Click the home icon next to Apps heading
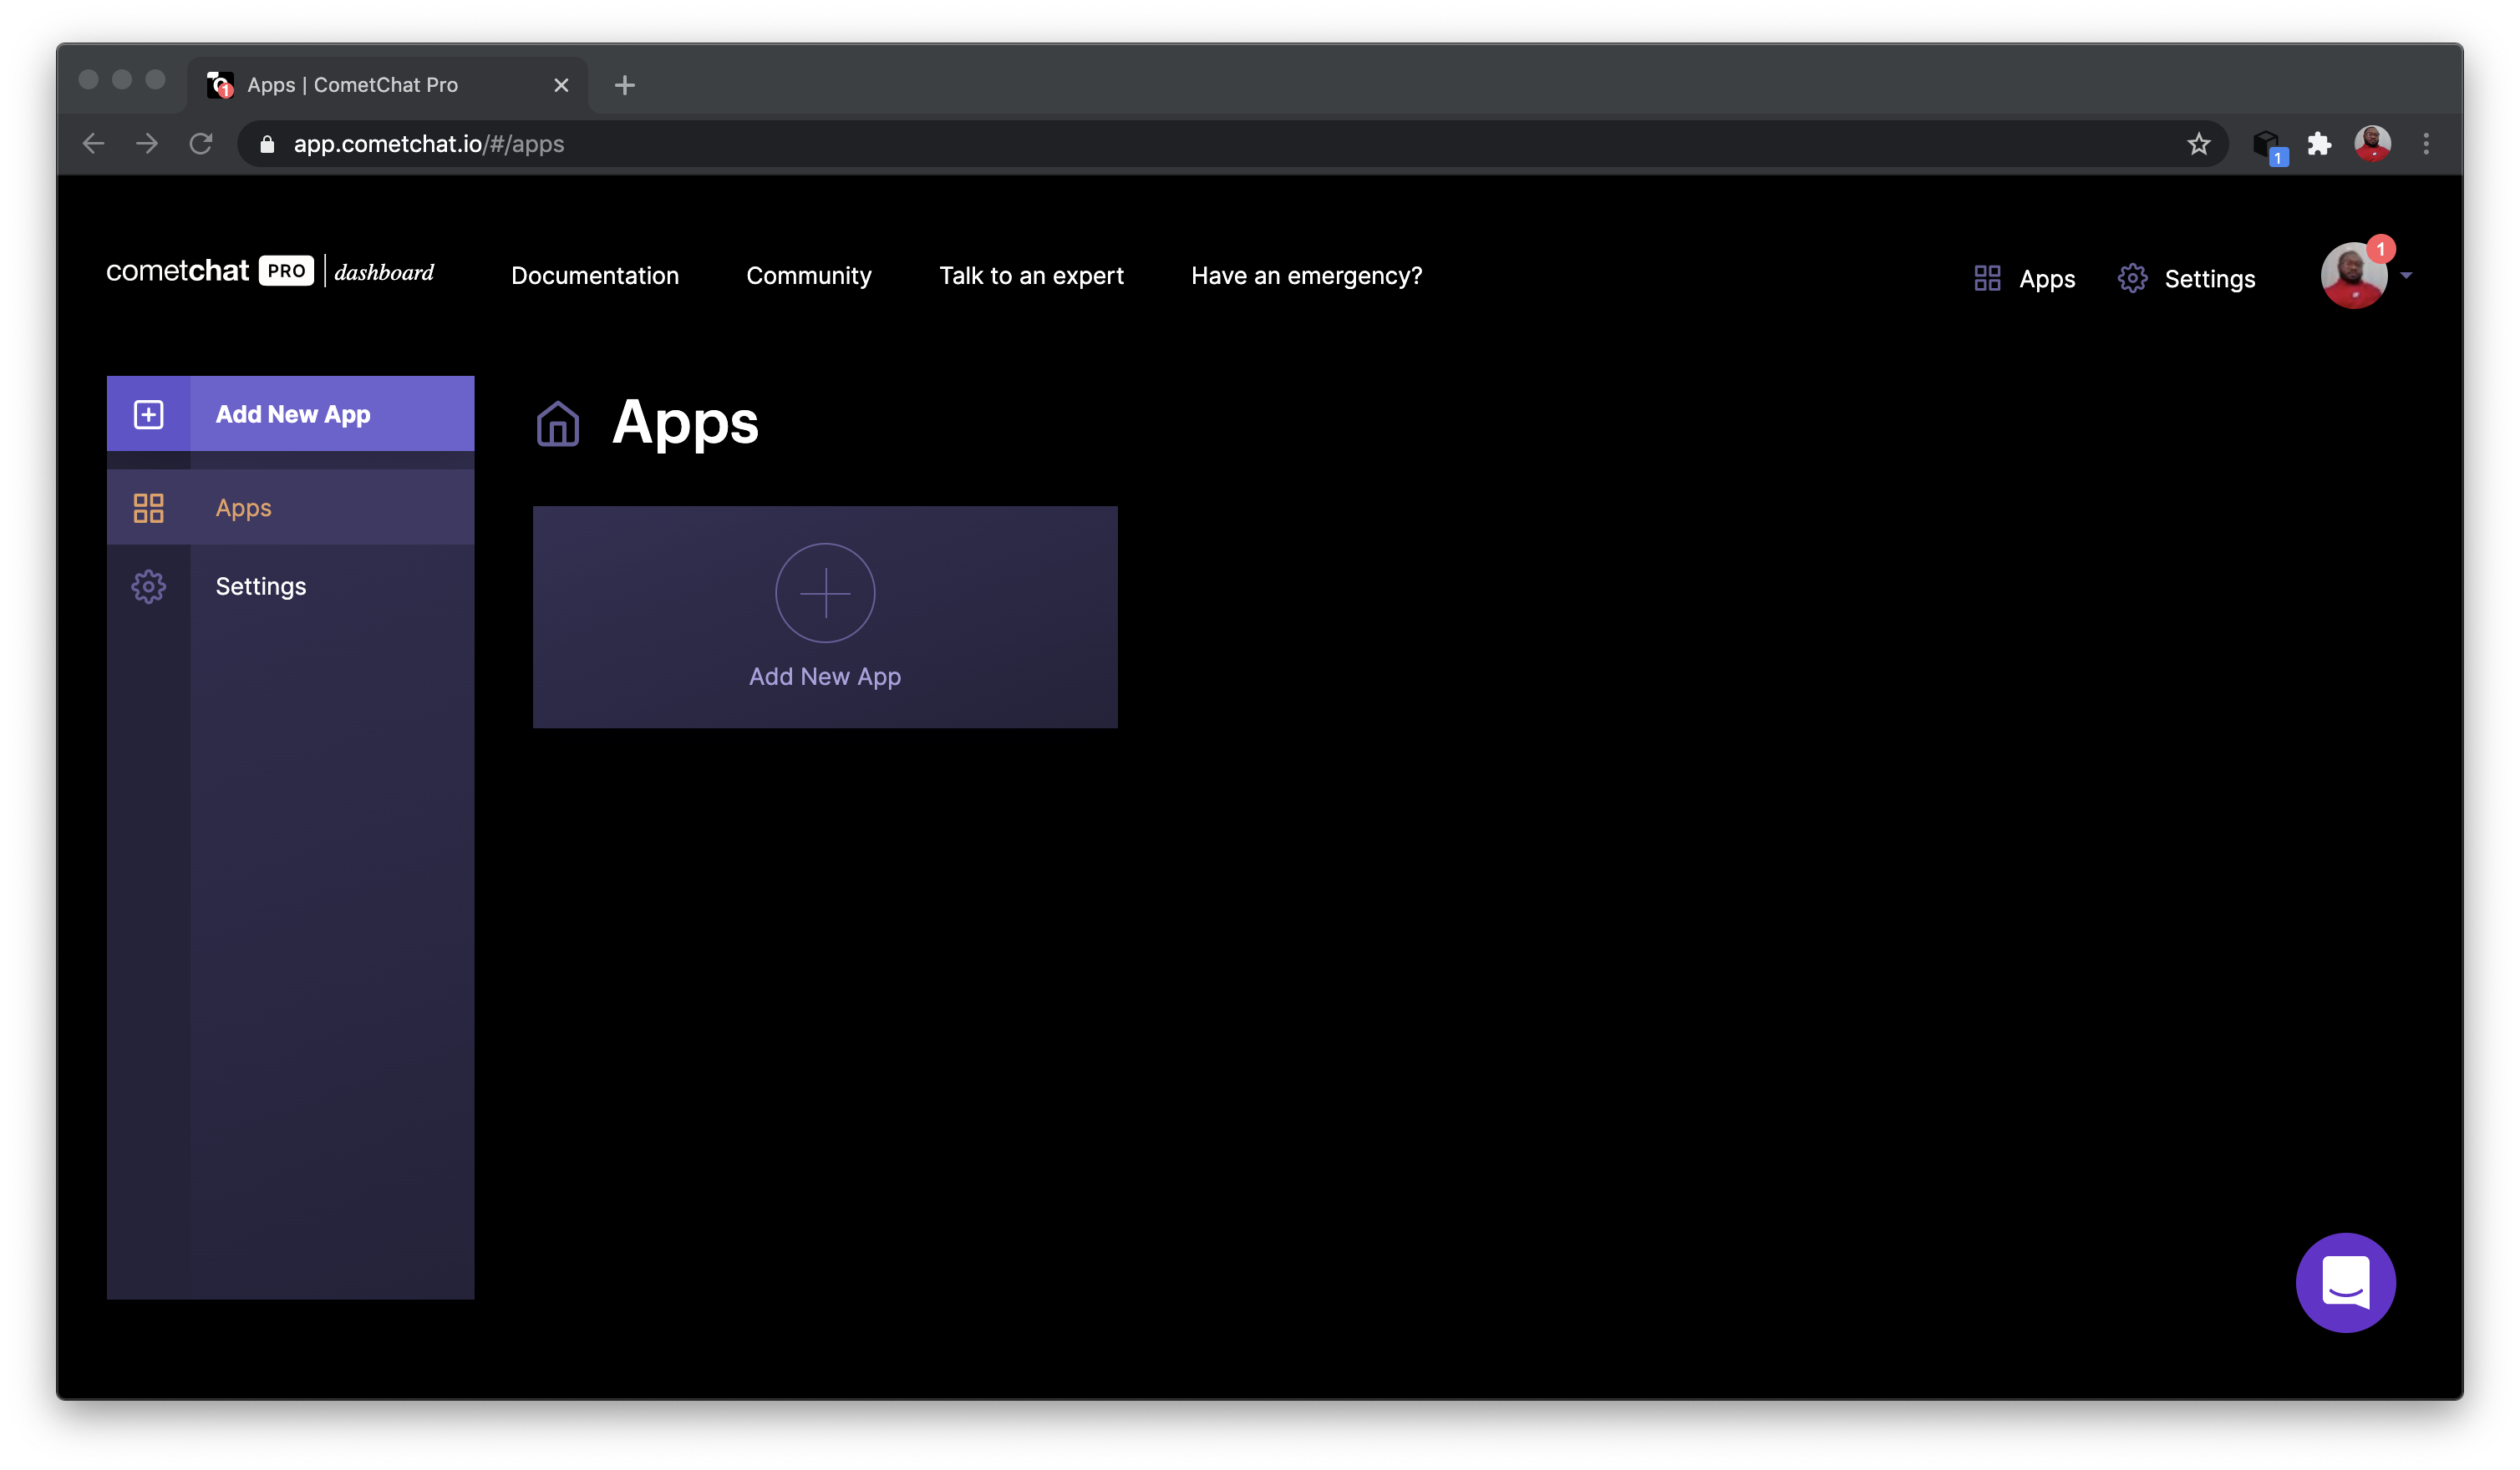 coord(558,425)
